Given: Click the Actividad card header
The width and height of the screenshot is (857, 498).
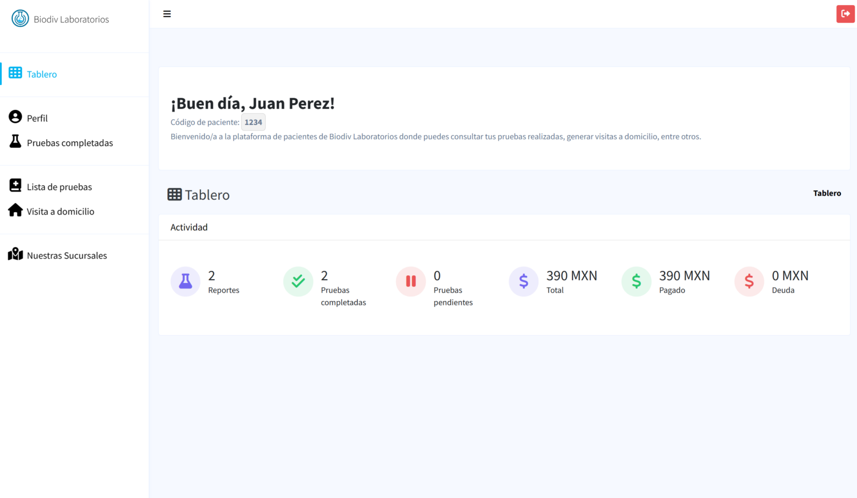Looking at the screenshot, I should (x=189, y=227).
